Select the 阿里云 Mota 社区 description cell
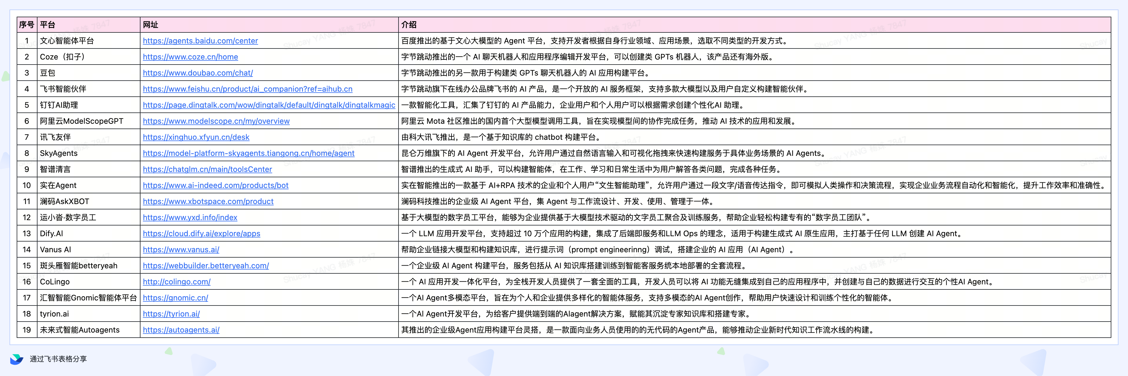This screenshot has height=376, width=1128. point(755,121)
